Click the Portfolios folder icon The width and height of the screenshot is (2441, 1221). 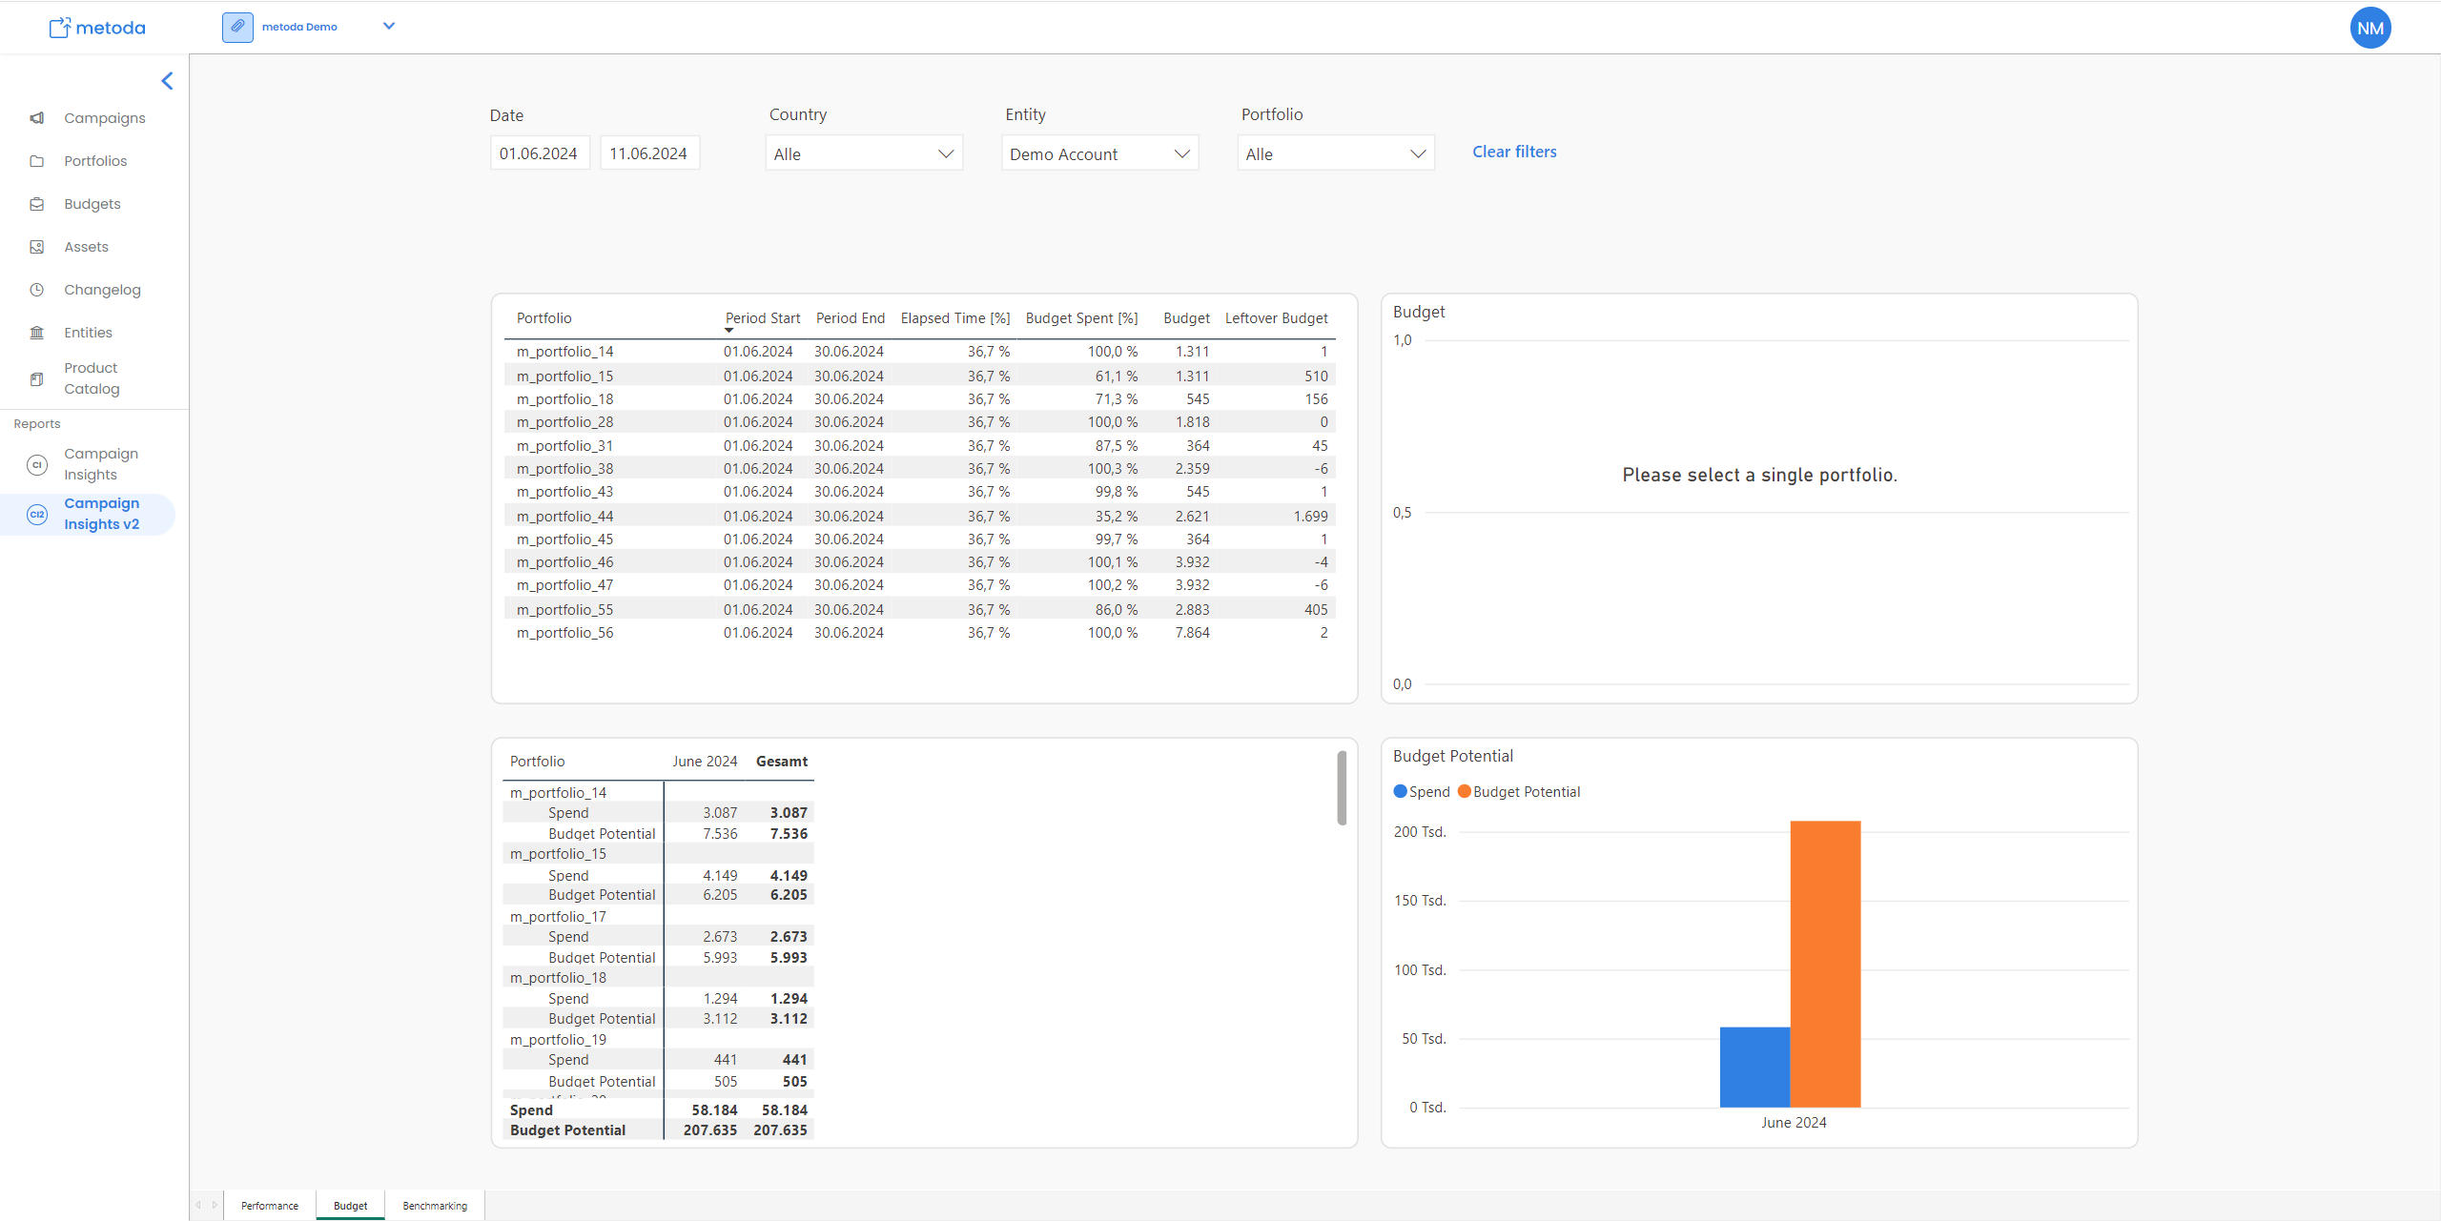[37, 161]
